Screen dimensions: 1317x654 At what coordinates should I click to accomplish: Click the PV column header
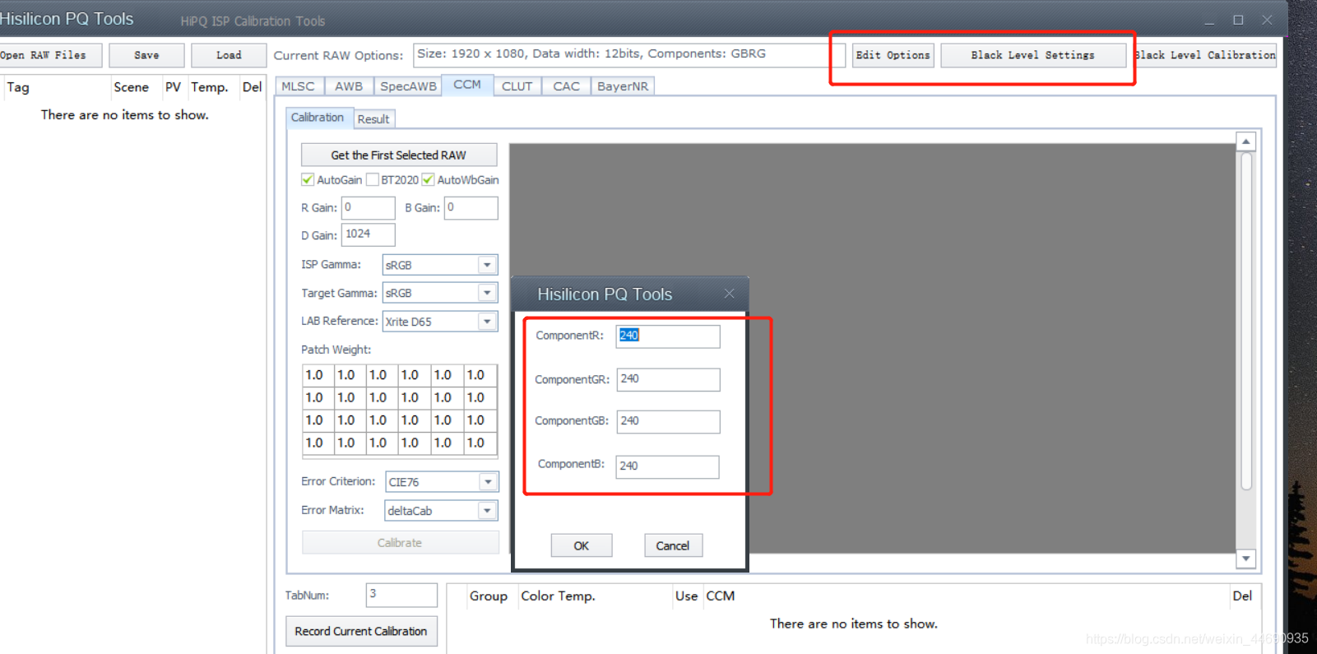[173, 87]
